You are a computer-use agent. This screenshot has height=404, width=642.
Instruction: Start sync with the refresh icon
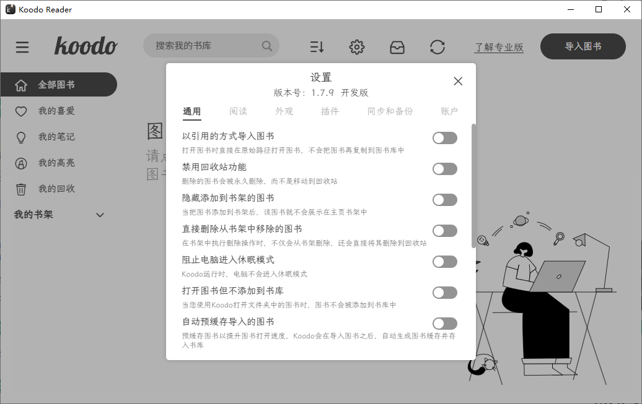(x=438, y=46)
